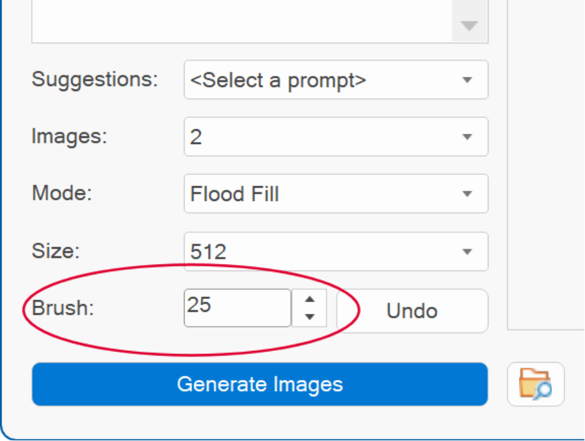
Task: Open the folder search icon button
Action: [x=536, y=384]
